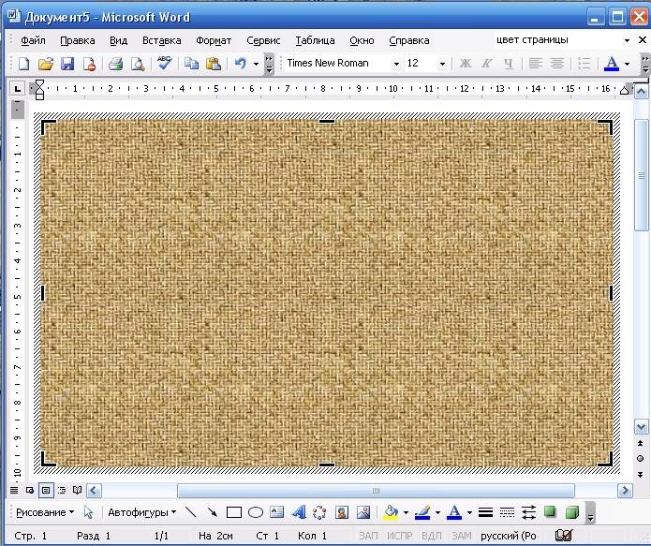Open the Вставка menu
Screen dimensions: 651x546
coord(161,40)
